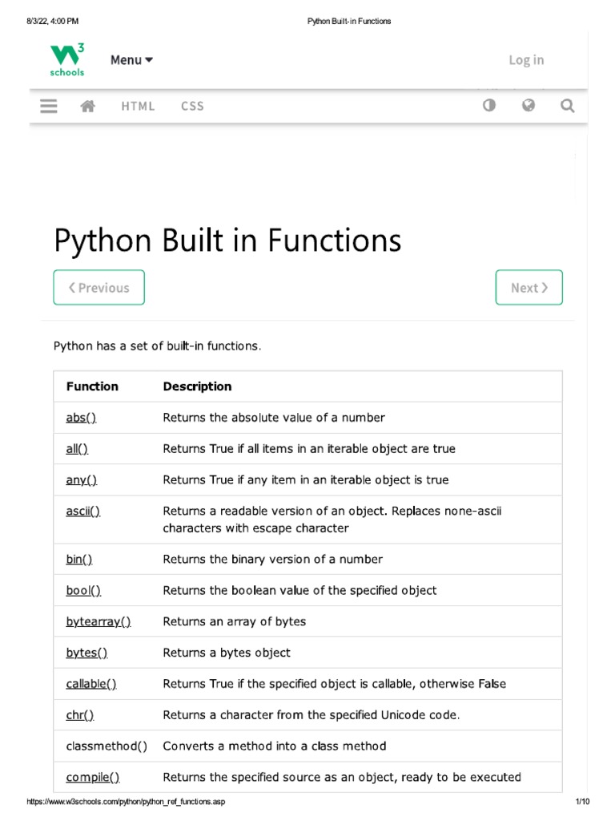Open the bytearray() function link
Screen dimensions: 615x821
click(x=98, y=621)
